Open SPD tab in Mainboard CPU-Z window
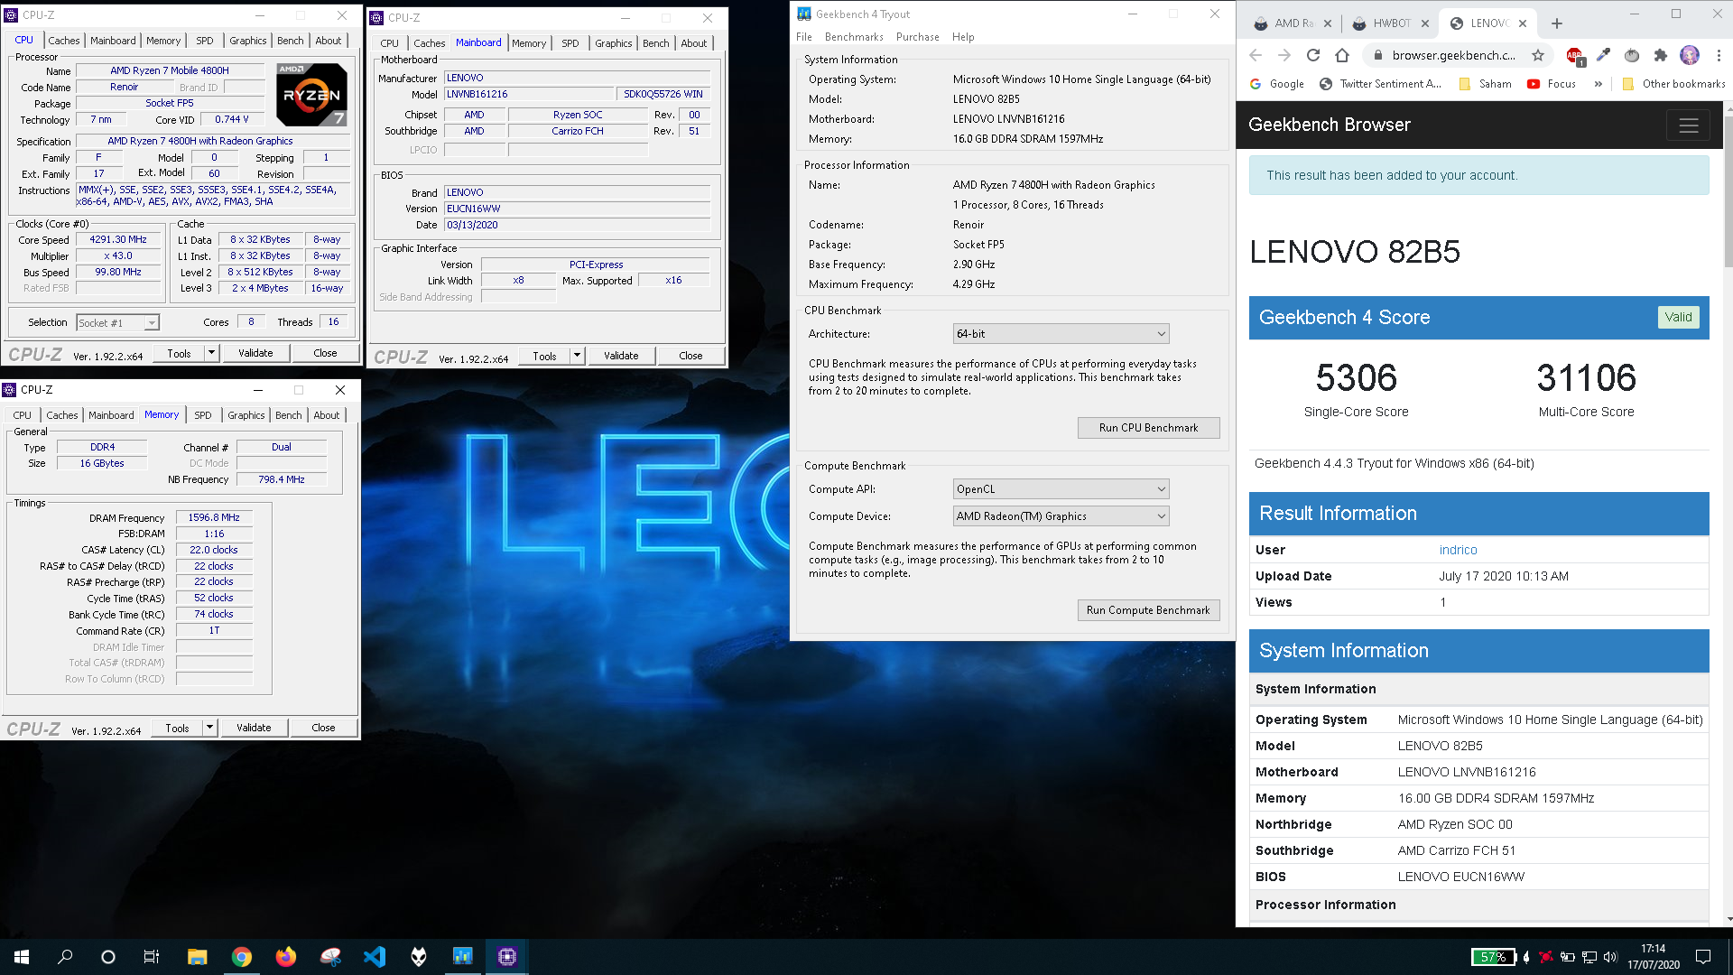This screenshot has width=1733, height=975. tap(570, 43)
